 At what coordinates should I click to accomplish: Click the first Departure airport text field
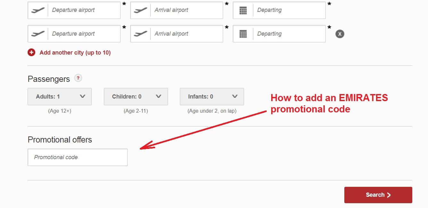tap(83, 10)
